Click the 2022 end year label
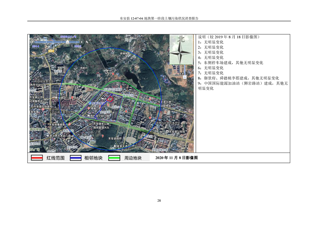318x225 pixels. click(78, 46)
